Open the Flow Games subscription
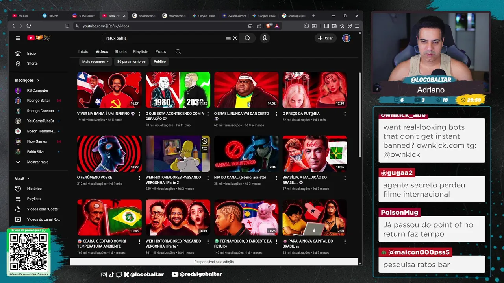 38,141
